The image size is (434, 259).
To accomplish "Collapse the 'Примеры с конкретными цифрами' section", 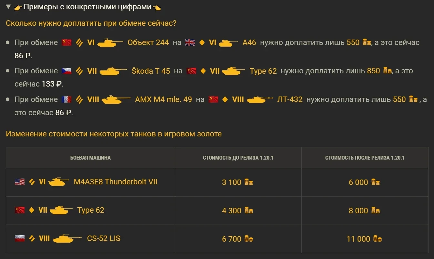I will [x=9, y=7].
